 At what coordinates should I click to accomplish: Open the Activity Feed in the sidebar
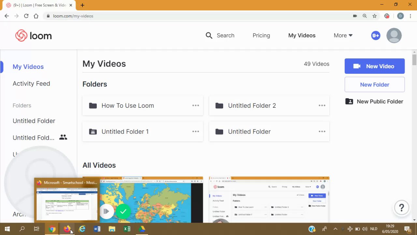(31, 84)
